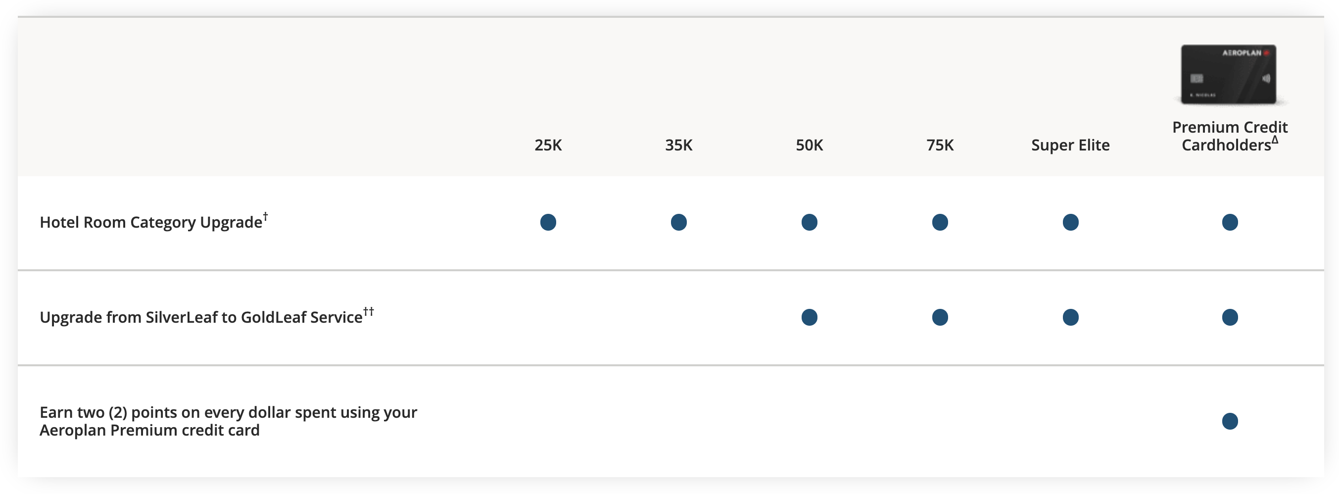The height and width of the screenshot is (494, 1339).
Task: Click the 50K dot for GoldLeaf upgrade
Action: (x=809, y=317)
